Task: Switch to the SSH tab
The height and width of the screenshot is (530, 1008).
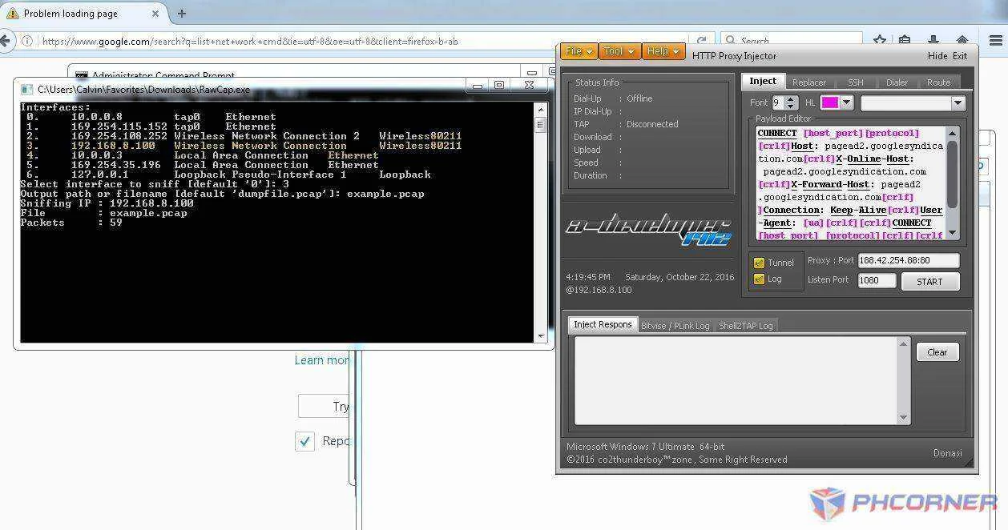Action: tap(856, 82)
